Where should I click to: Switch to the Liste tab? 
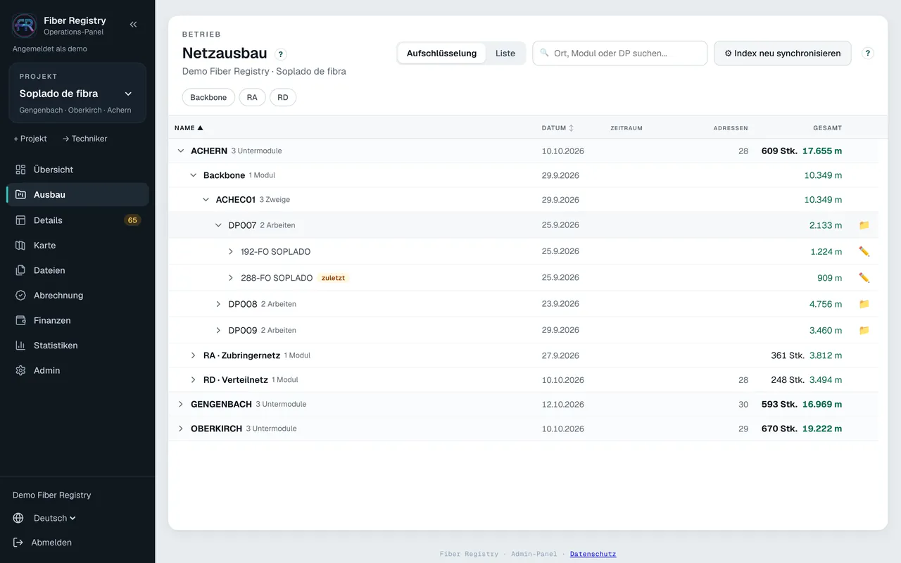pyautogui.click(x=505, y=53)
